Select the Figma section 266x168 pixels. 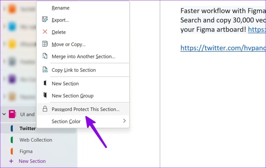[x=26, y=151]
